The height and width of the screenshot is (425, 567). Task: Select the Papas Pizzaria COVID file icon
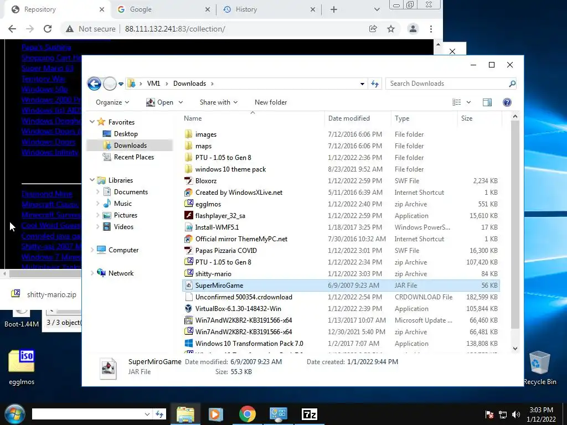(188, 251)
